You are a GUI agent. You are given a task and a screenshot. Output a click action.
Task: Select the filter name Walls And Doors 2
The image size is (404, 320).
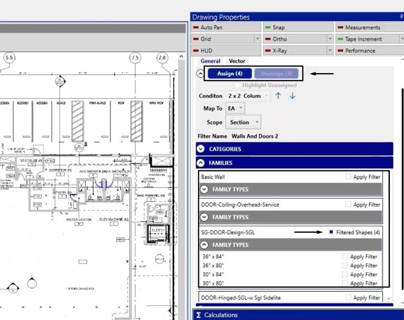click(x=255, y=136)
